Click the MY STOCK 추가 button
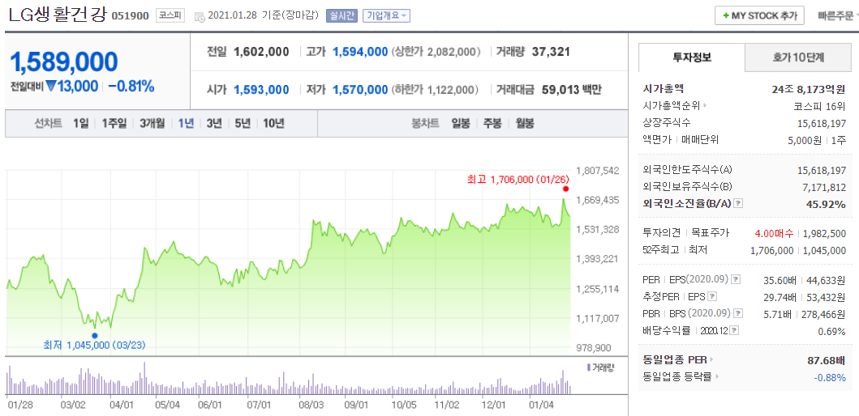 pos(759,16)
